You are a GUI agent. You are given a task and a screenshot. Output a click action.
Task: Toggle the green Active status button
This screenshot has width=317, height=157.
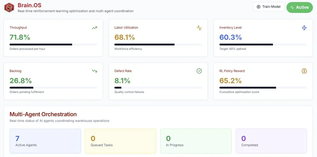[x=300, y=8]
